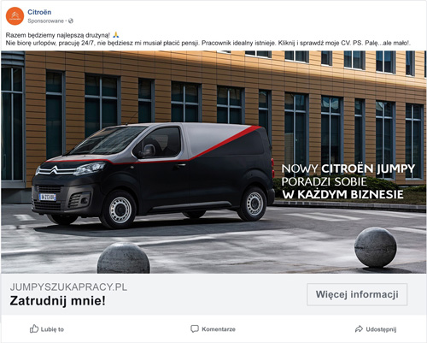
Task: Click the post text about Pracownik idealny
Action: [x=208, y=43]
